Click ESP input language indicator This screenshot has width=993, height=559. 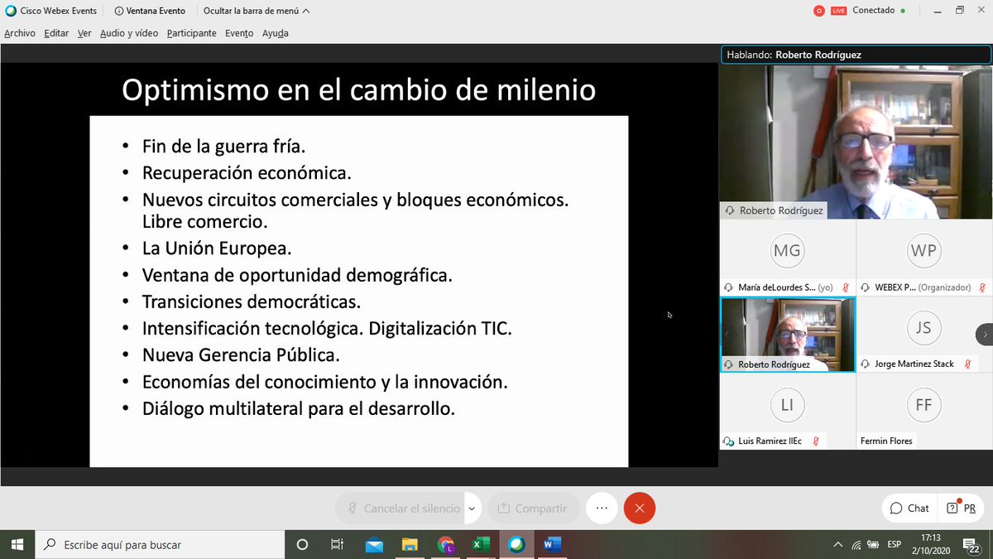(x=895, y=544)
